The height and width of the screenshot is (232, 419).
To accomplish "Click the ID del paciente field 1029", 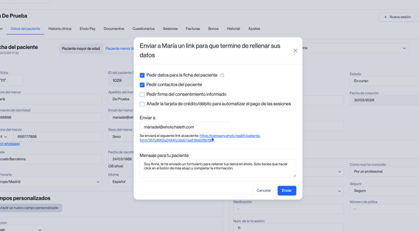I will pos(121,81).
